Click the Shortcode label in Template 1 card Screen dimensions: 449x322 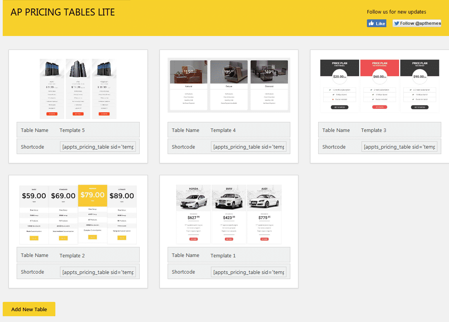click(183, 272)
